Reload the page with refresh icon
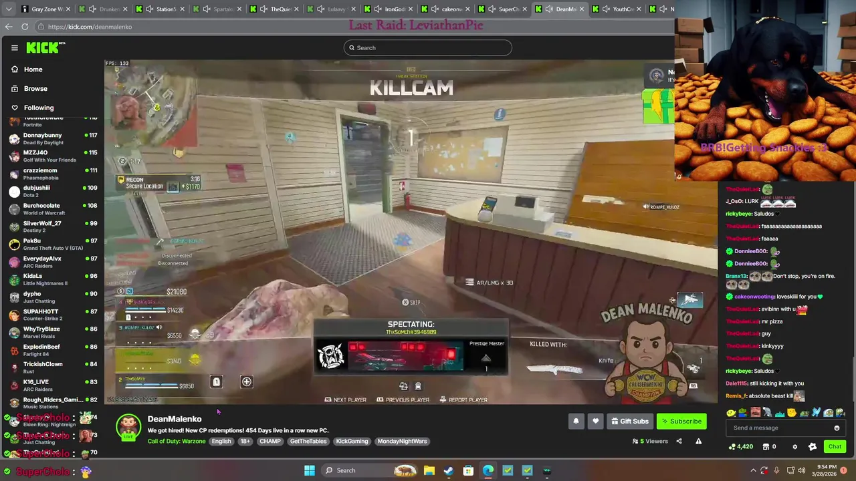Image resolution: width=856 pixels, height=481 pixels. (x=25, y=27)
